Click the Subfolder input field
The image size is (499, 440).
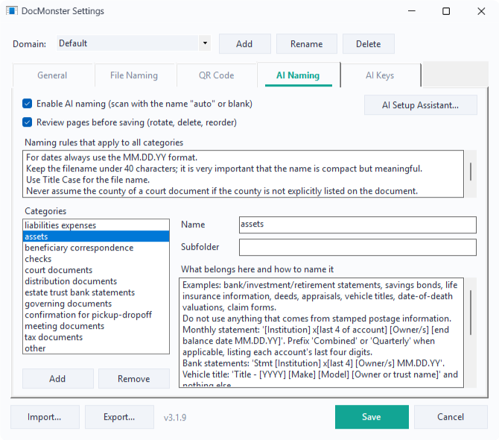coord(357,248)
